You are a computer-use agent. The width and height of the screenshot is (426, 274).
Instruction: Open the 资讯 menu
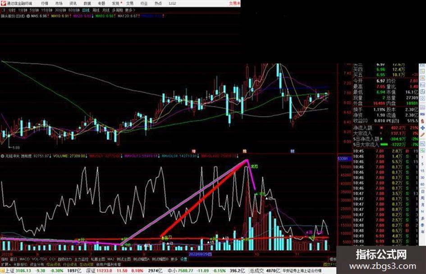[73, 3]
